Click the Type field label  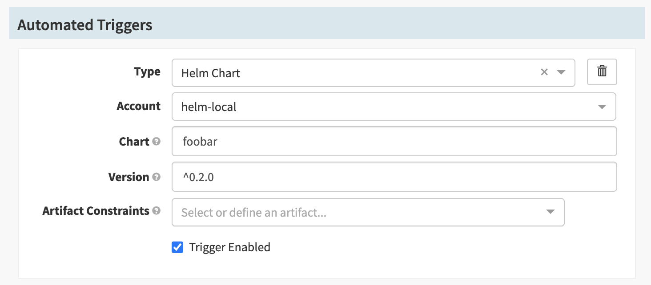coord(147,71)
